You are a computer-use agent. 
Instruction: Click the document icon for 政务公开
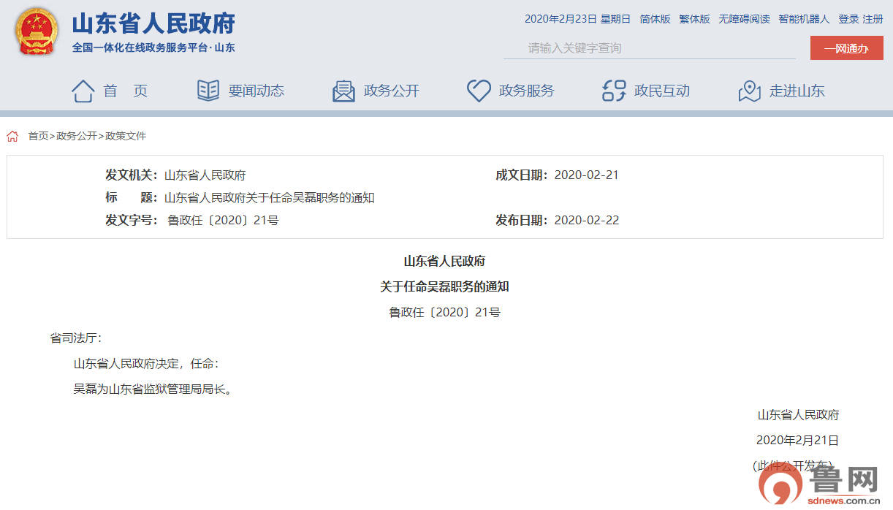(343, 91)
